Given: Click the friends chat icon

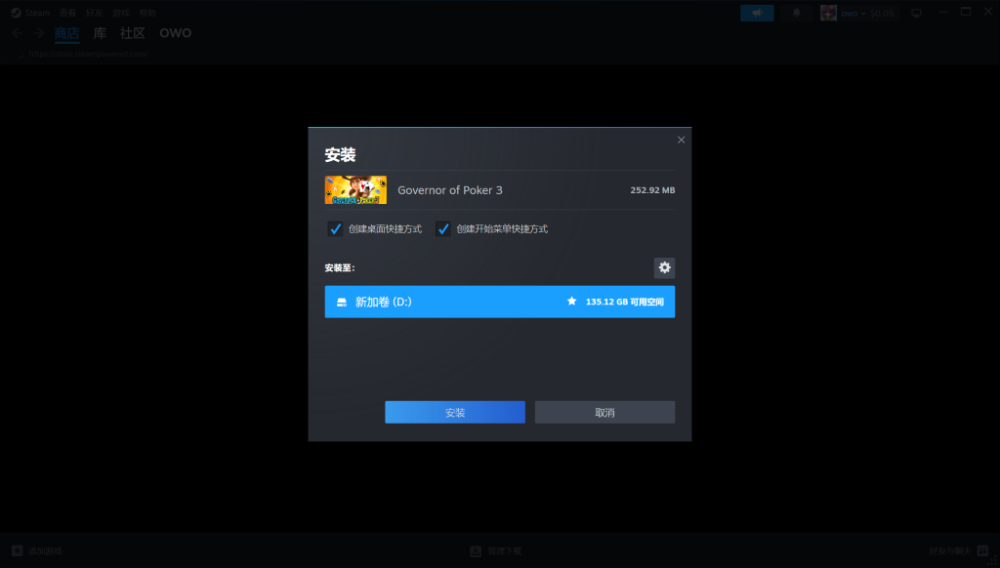Looking at the screenshot, I should click(x=982, y=550).
